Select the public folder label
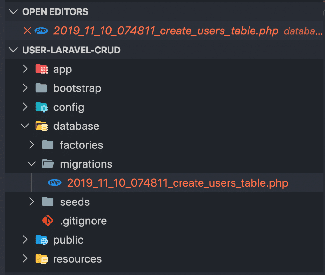The width and height of the screenshot is (325, 275). tap(69, 240)
